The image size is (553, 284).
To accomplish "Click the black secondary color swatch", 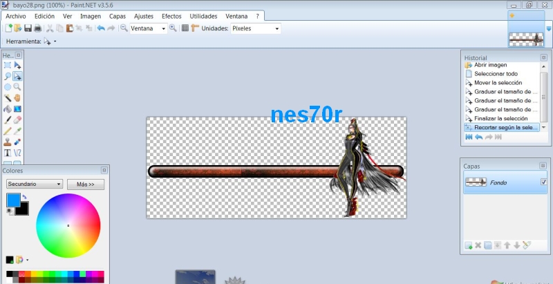I will pyautogui.click(x=23, y=209).
